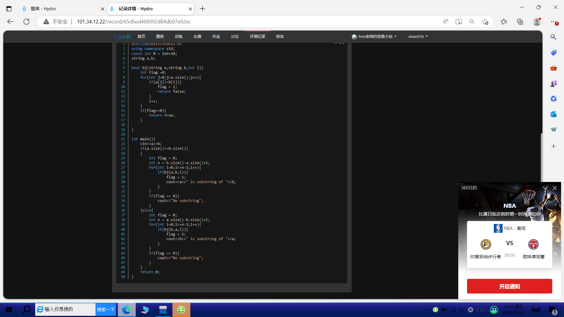
Task: Open Dev-C++ from the taskbar
Action: (163, 310)
